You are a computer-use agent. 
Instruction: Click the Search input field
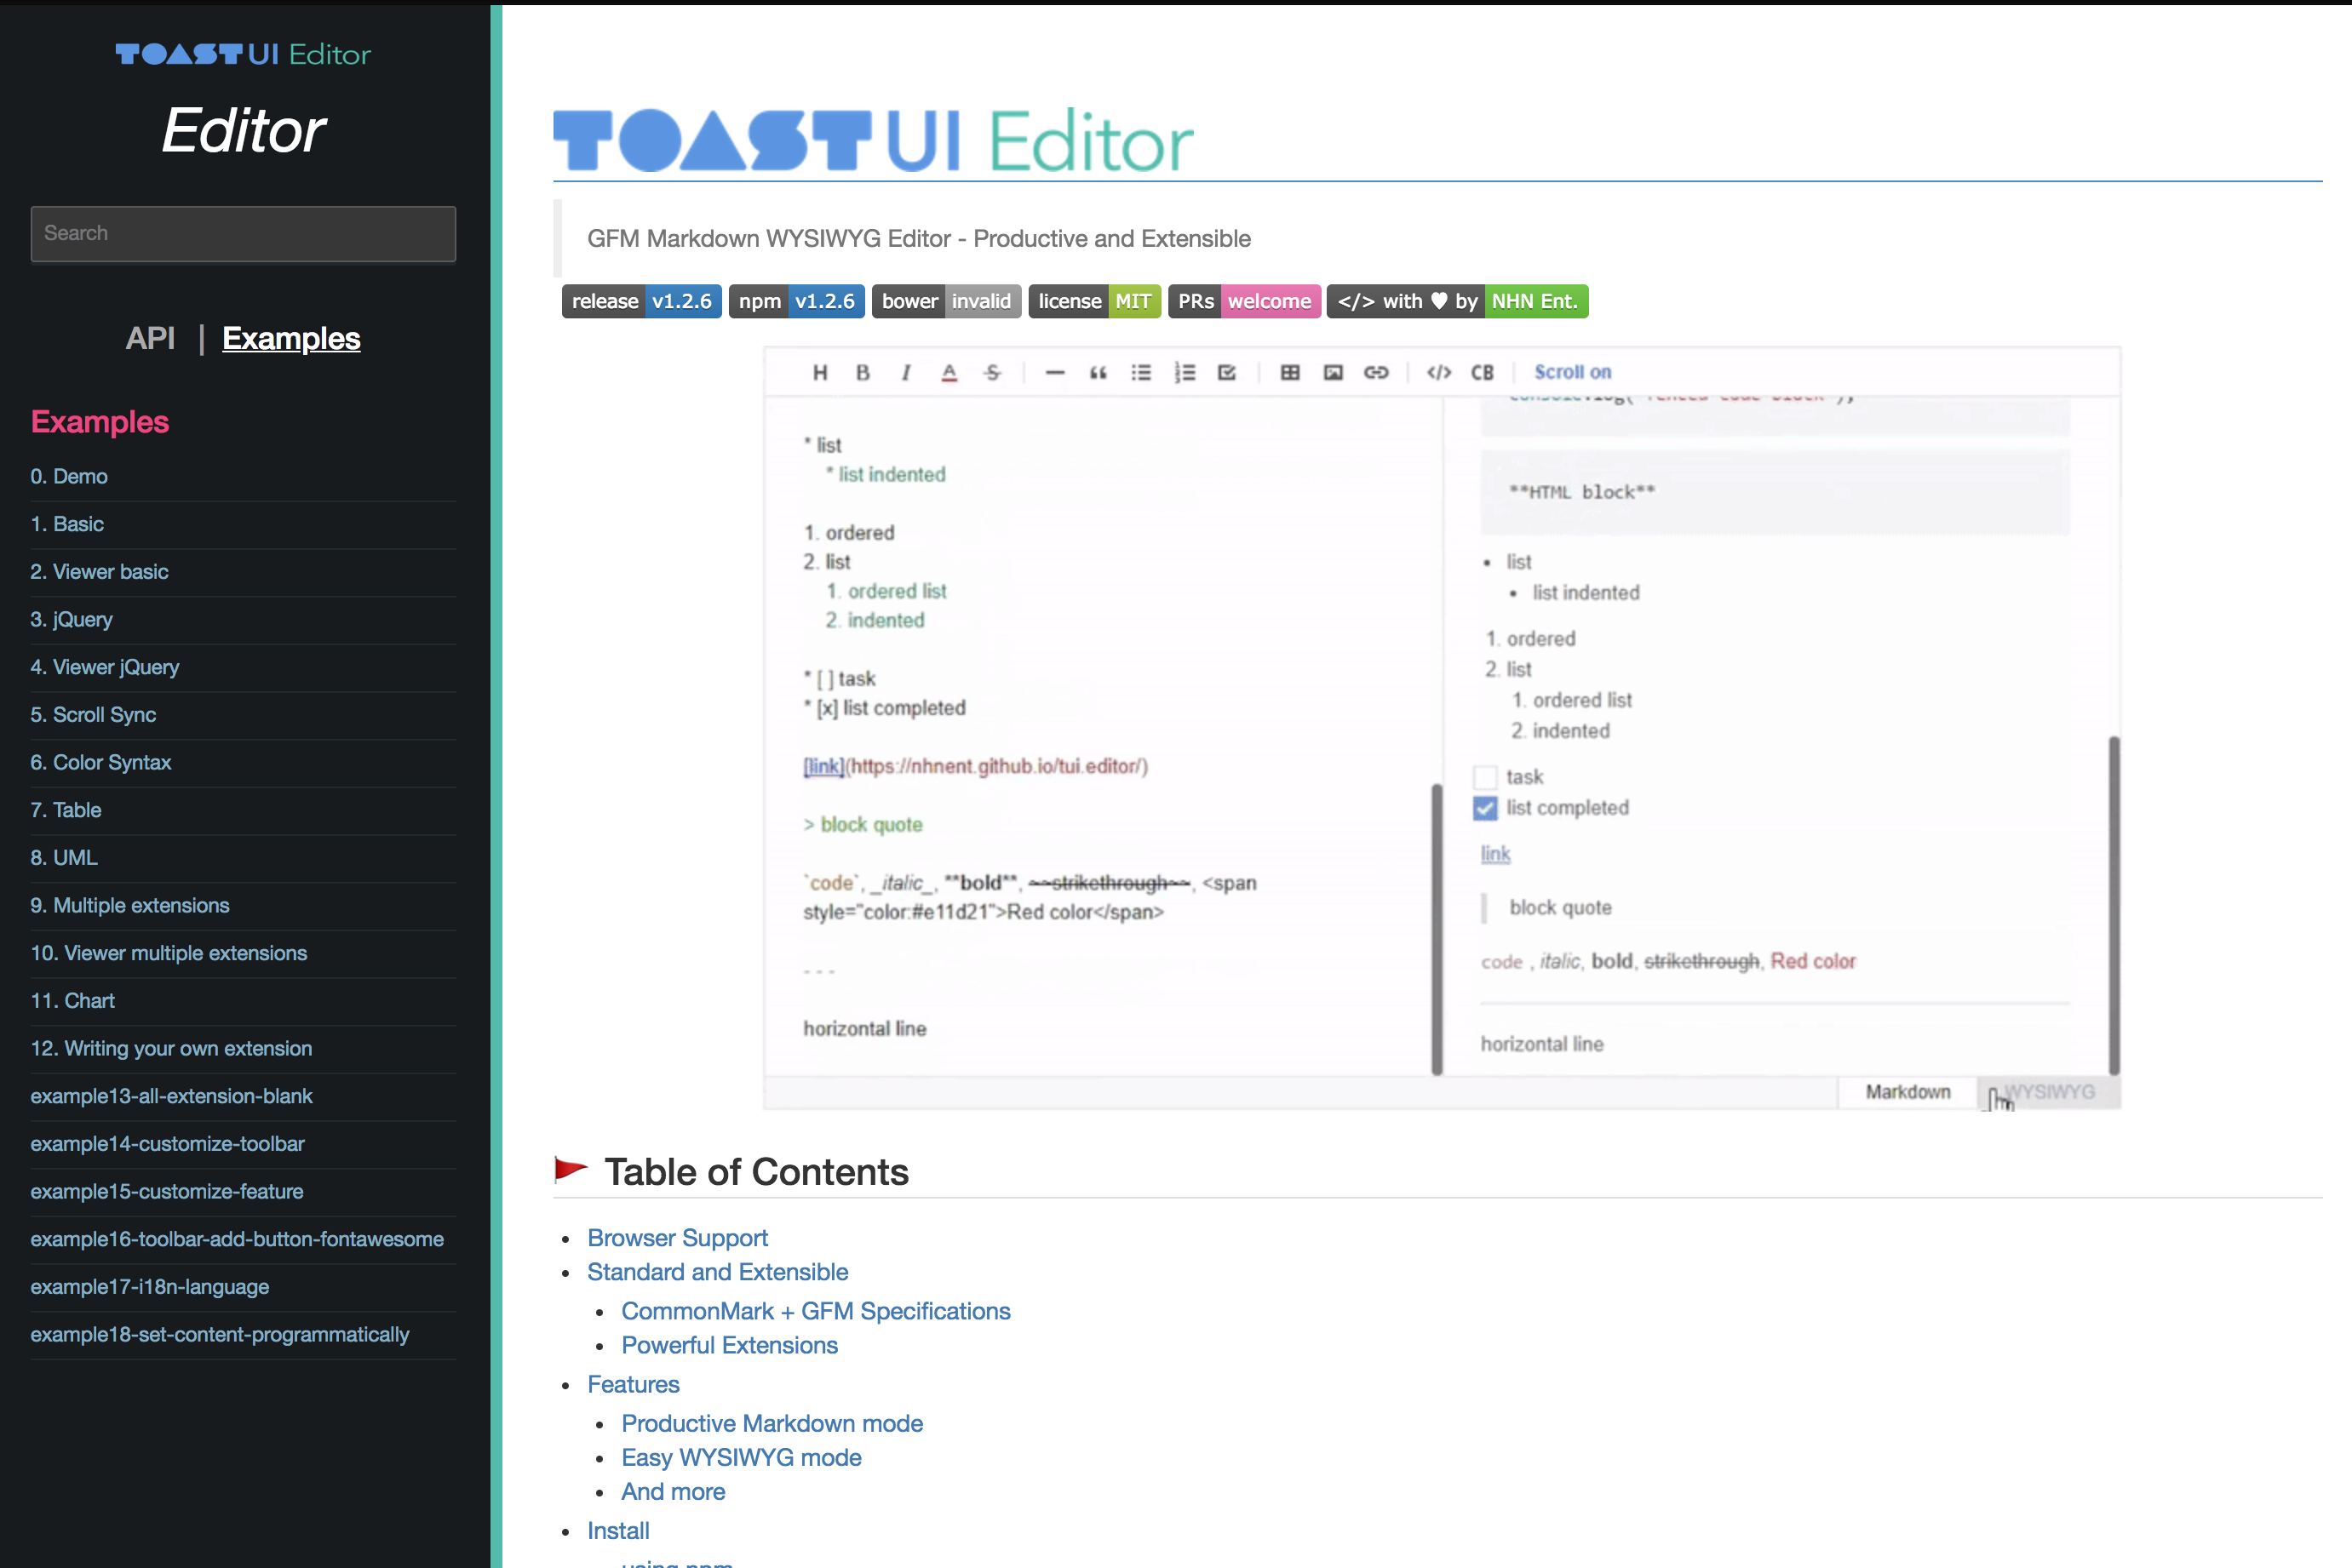243,234
